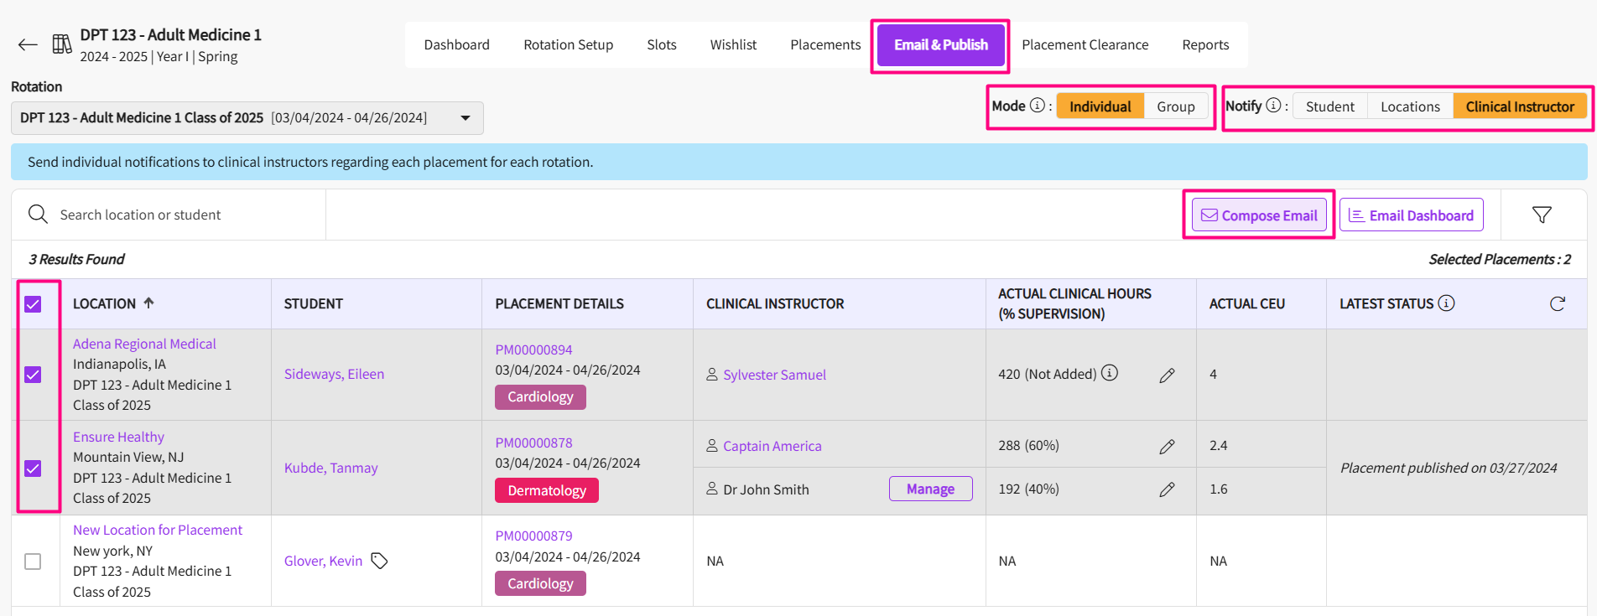Click the Compose Email button
1597x616 pixels.
(1259, 215)
